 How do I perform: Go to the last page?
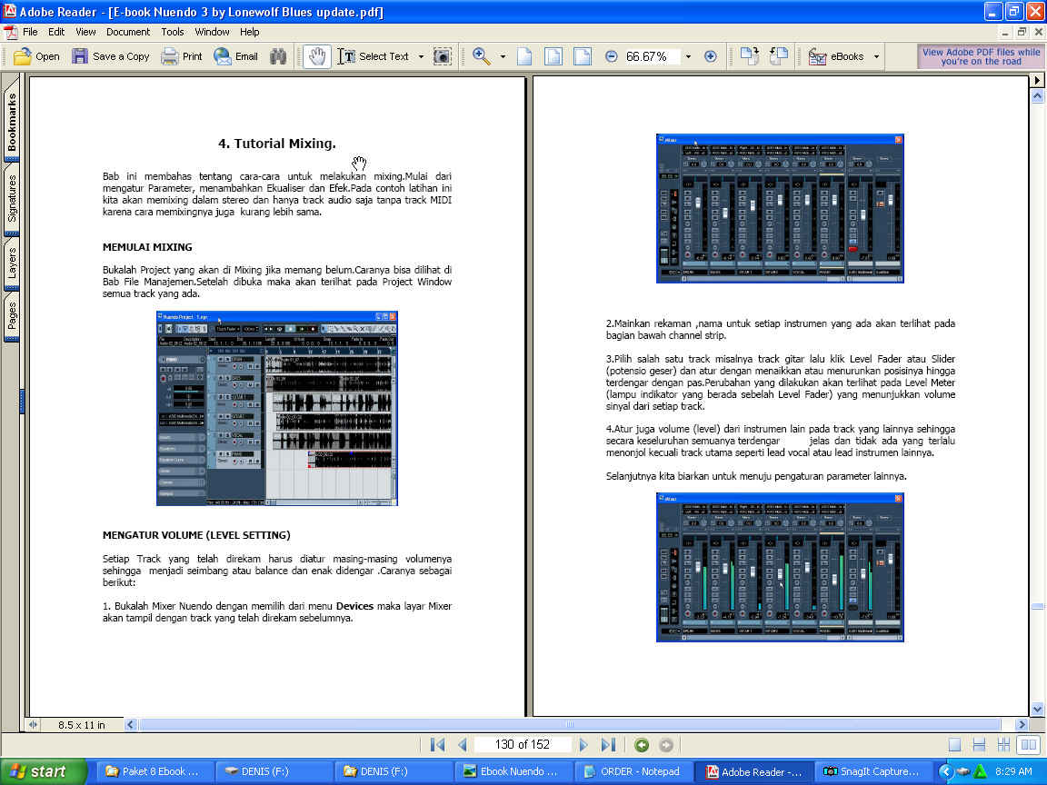608,745
